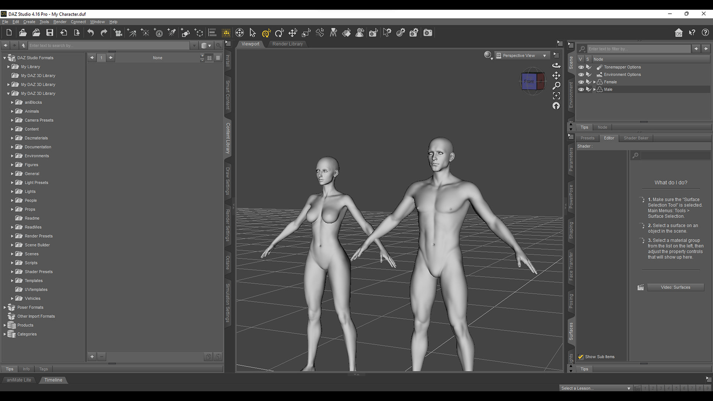This screenshot has width=713, height=401.
Task: Click the Undo arrow in toolbar
Action: pos(91,33)
